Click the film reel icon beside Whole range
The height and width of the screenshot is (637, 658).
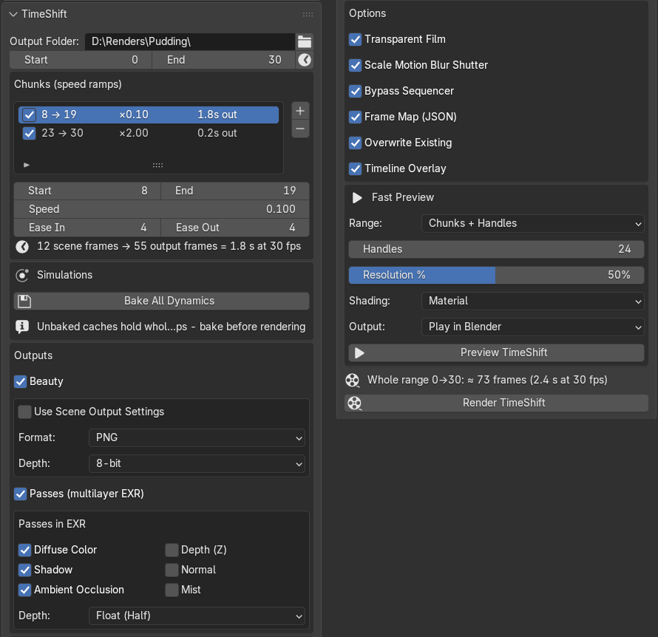tap(353, 381)
